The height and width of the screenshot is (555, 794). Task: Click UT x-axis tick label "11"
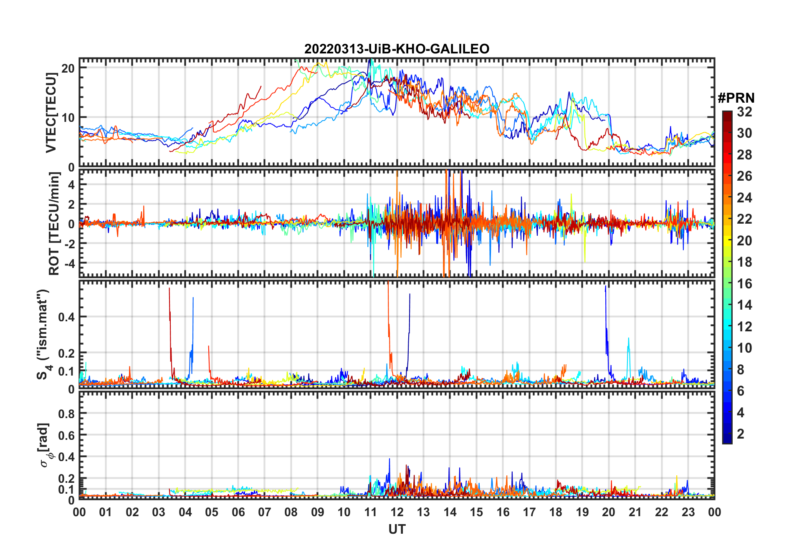point(371,512)
